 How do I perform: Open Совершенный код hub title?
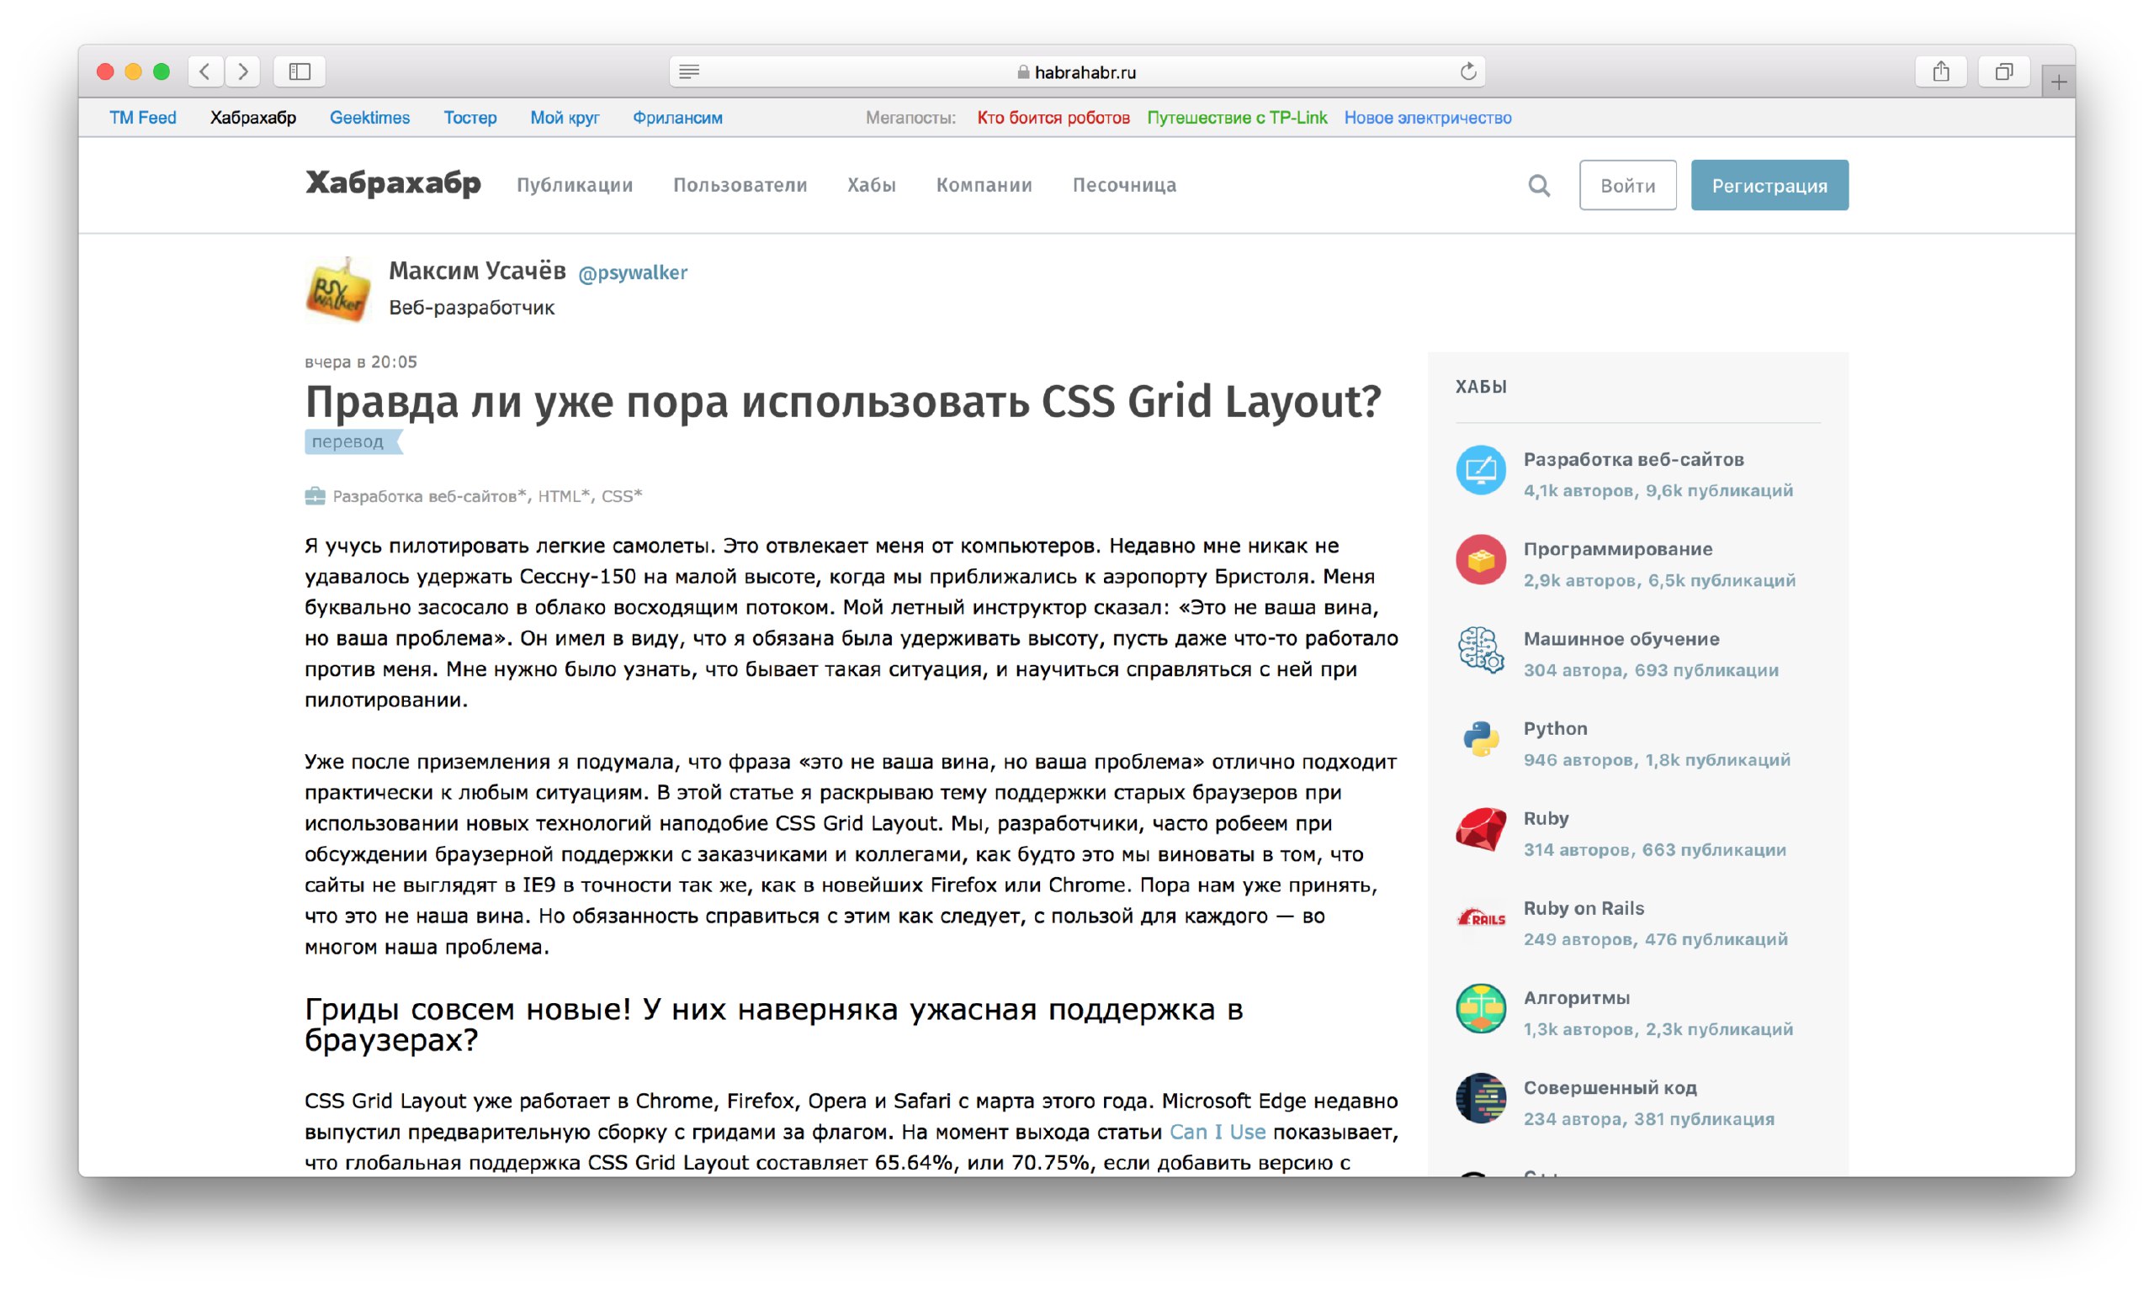1610,1087
